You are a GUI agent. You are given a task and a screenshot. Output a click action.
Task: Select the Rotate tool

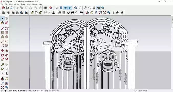click(2, 55)
